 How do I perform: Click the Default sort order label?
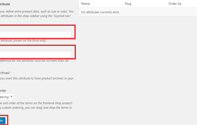(3, 90)
